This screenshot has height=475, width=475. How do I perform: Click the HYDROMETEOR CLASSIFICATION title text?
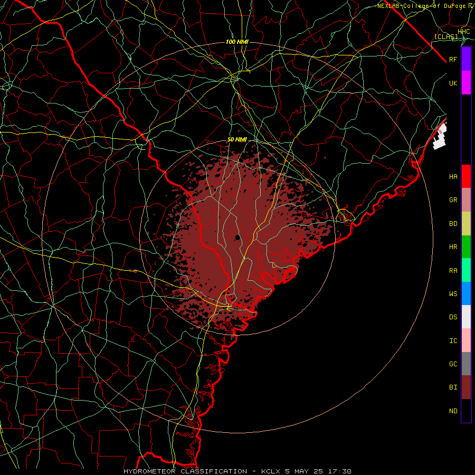(x=185, y=471)
